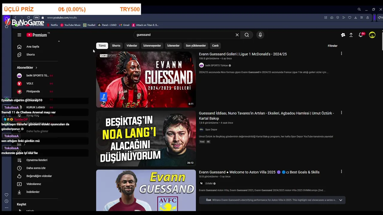Collapse the sidebar with the small up arrow

point(59,41)
